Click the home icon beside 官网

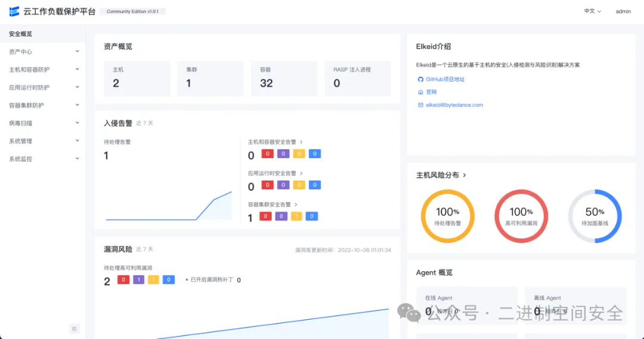tap(420, 92)
